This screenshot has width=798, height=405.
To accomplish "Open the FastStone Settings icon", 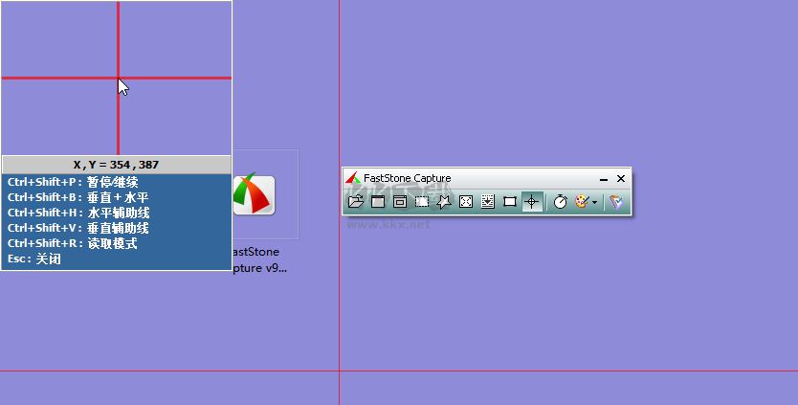I will (x=616, y=202).
